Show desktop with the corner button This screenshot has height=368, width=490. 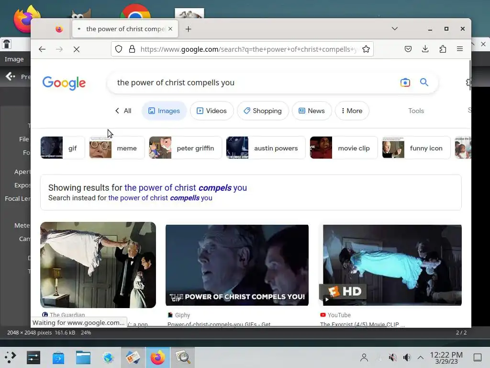(x=478, y=357)
